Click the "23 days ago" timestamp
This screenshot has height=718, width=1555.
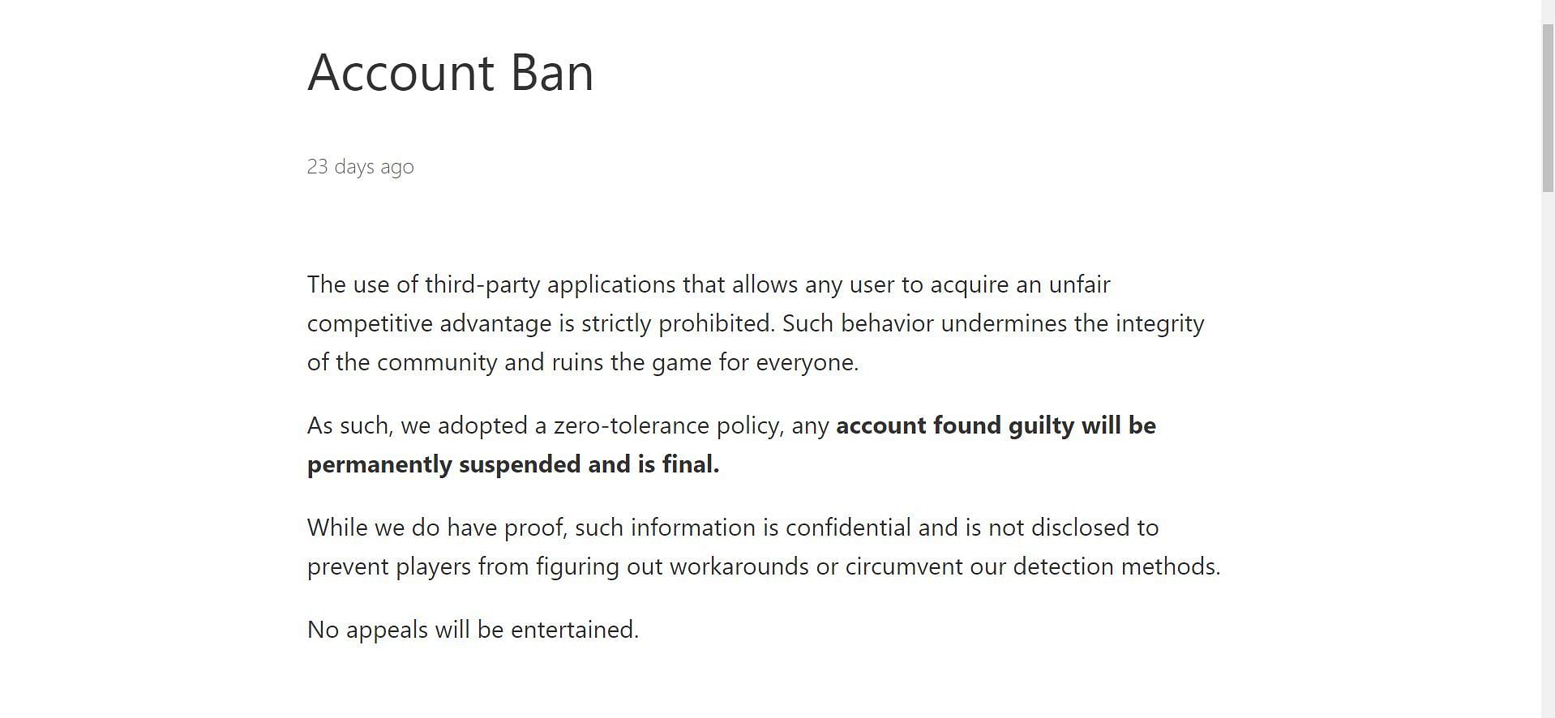tap(361, 166)
